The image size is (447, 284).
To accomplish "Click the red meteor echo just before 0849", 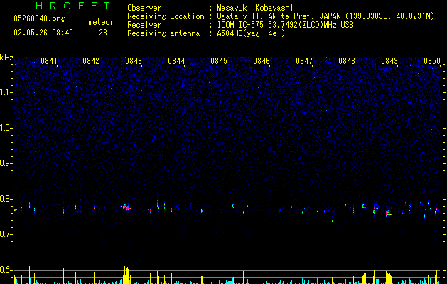I will [x=388, y=212].
